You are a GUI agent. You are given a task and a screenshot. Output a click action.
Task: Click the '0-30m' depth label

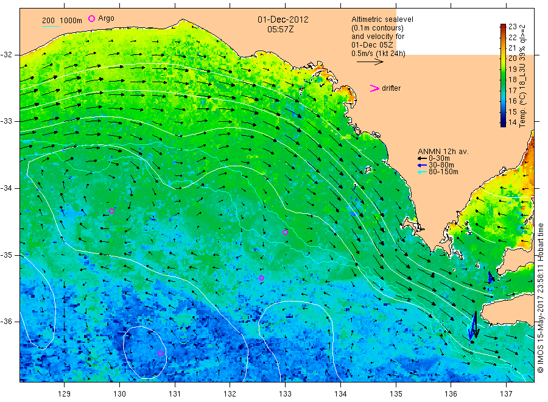pos(439,158)
